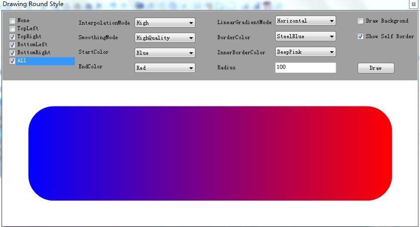Screen dimensions: 420x227
Task: Open the BorderColor SteelBlue dropdown
Action: tap(305, 36)
